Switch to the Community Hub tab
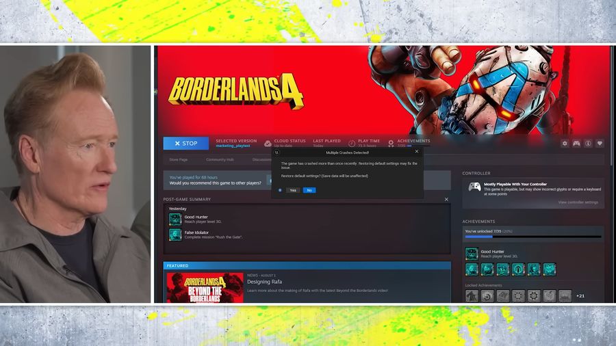Image resolution: width=616 pixels, height=346 pixels. coord(220,159)
